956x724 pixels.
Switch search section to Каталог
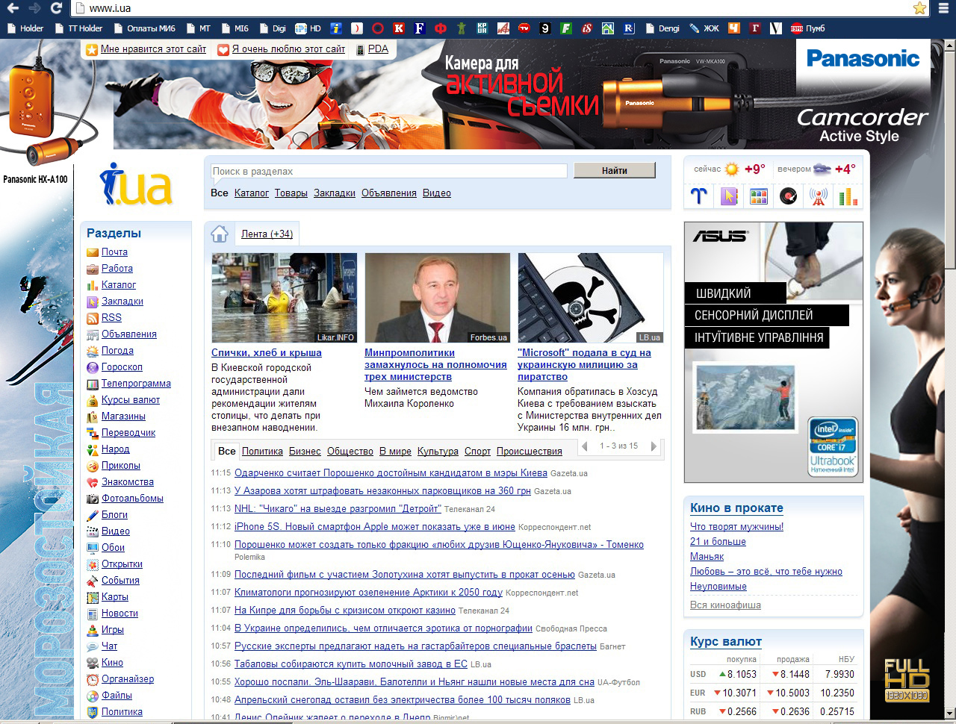(x=252, y=193)
